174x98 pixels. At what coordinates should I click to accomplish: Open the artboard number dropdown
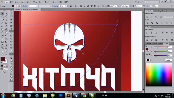pyautogui.click(x=33, y=92)
